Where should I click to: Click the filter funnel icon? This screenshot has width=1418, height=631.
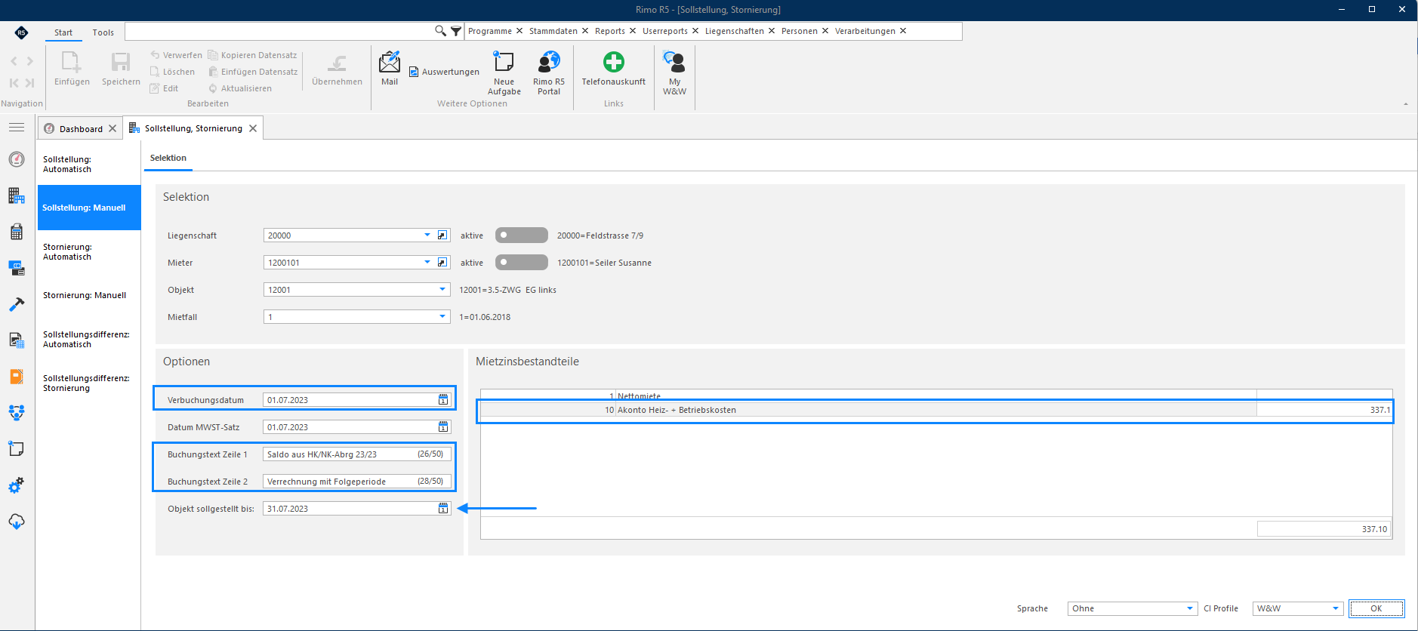pyautogui.click(x=456, y=31)
